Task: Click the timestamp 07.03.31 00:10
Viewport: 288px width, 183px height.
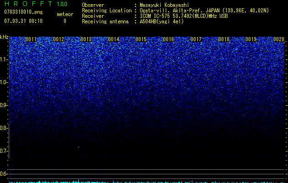Action: [23, 21]
